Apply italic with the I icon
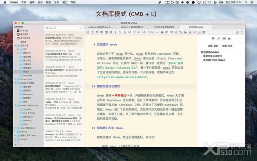This screenshot has height=161, width=257. click(116, 32)
